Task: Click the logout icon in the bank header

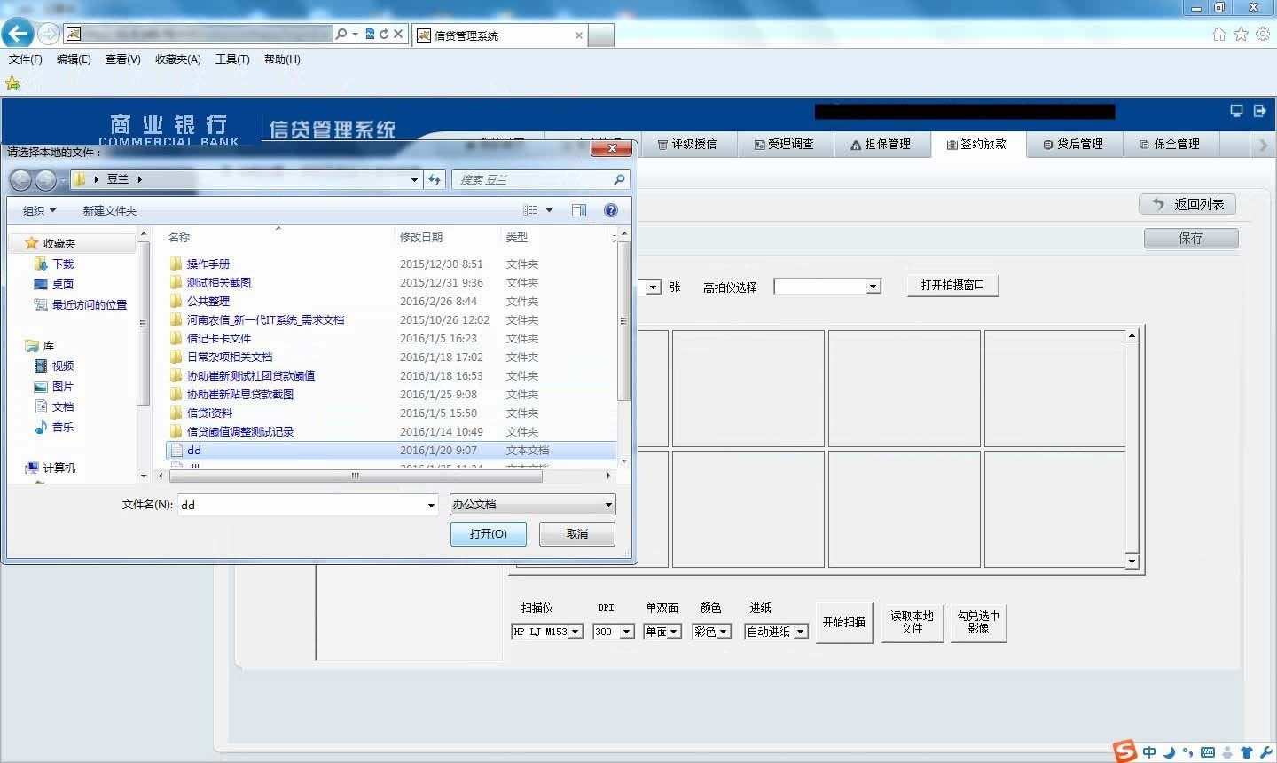Action: click(x=1259, y=111)
